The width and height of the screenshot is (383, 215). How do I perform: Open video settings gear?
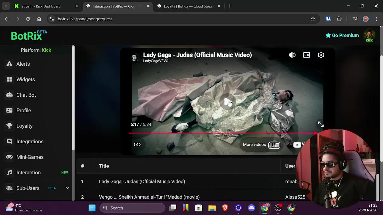click(321, 55)
